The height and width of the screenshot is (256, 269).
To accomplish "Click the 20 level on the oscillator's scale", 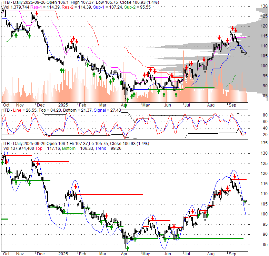I will click(265, 135).
